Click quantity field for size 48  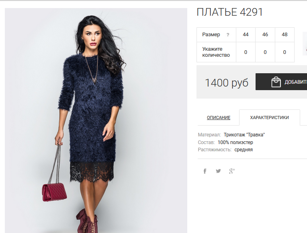coord(284,52)
